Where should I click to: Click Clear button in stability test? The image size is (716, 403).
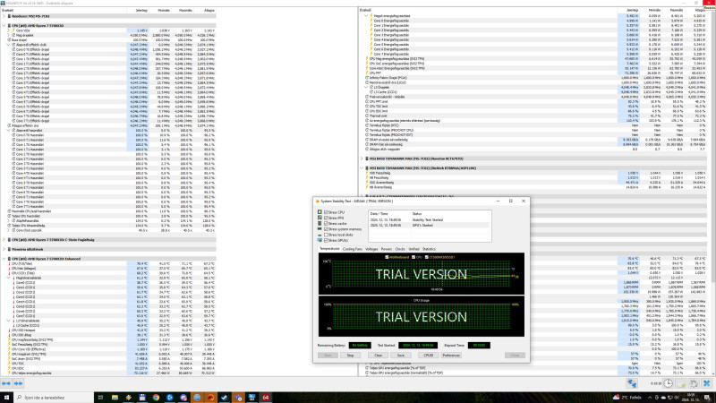[378, 355]
